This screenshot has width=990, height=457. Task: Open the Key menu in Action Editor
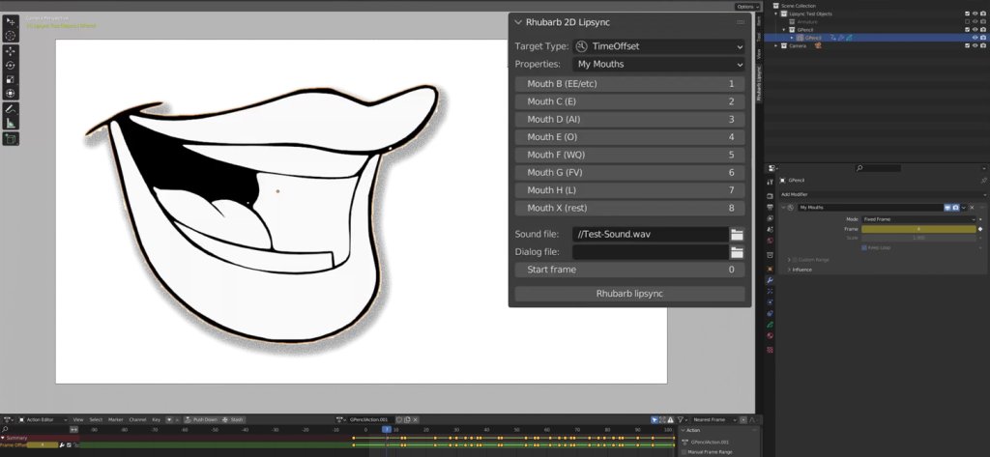156,419
